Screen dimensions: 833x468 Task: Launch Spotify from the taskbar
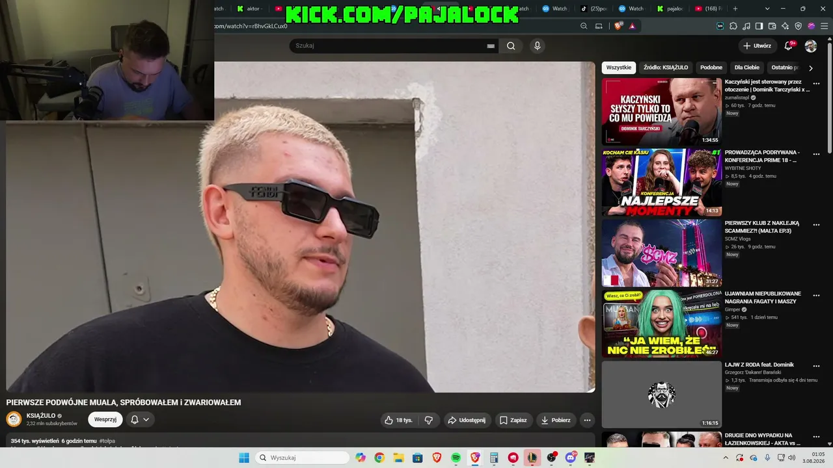point(456,458)
